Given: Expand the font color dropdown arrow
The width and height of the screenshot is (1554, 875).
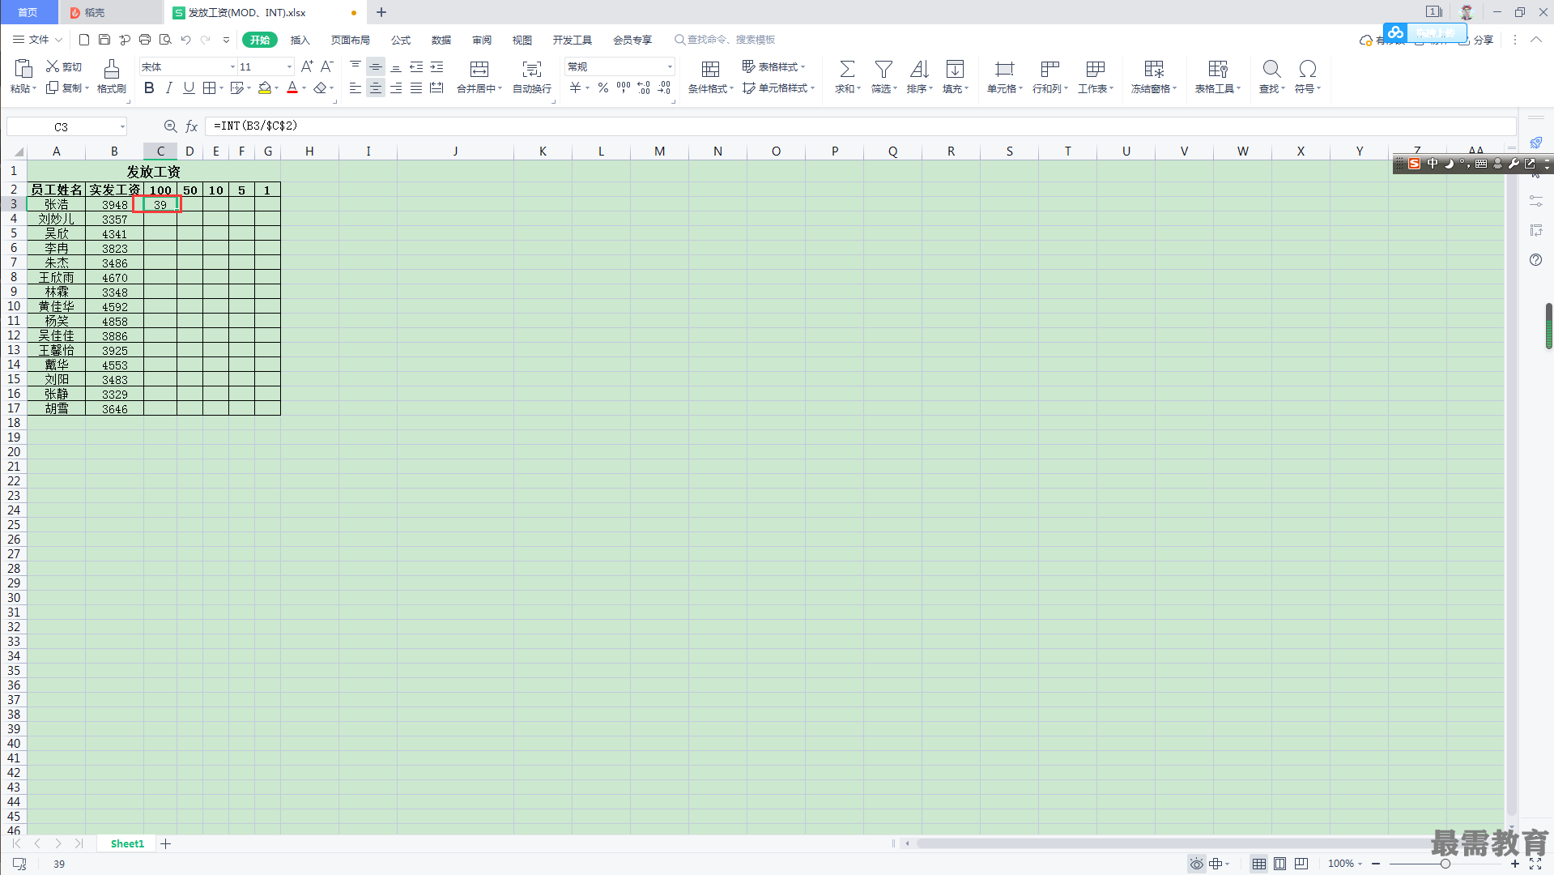Looking at the screenshot, I should pos(304,88).
